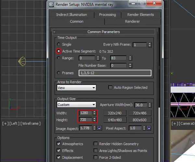Open the [Left] viewport view menu
This screenshot has width=195, height=162.
point(14,123)
